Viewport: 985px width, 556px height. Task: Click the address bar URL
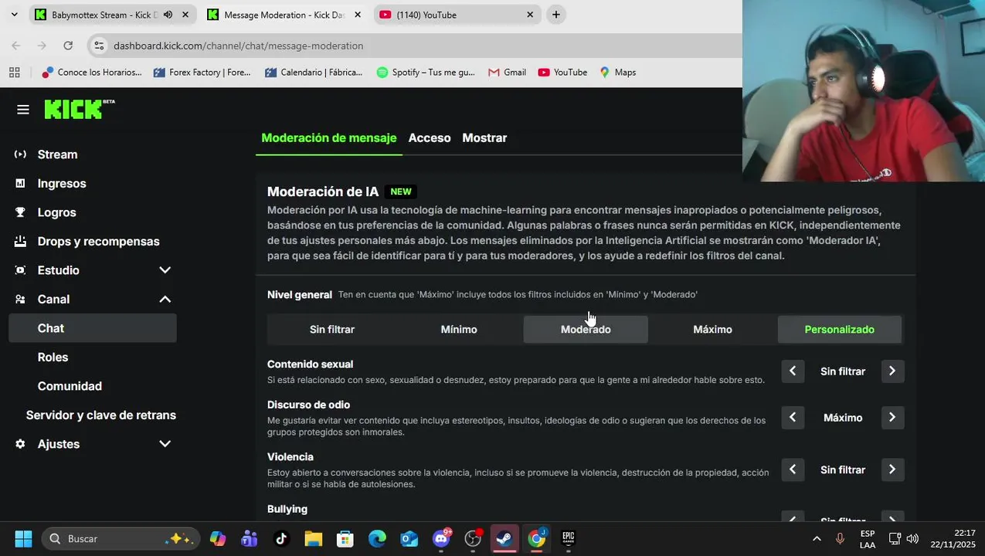[238, 46]
